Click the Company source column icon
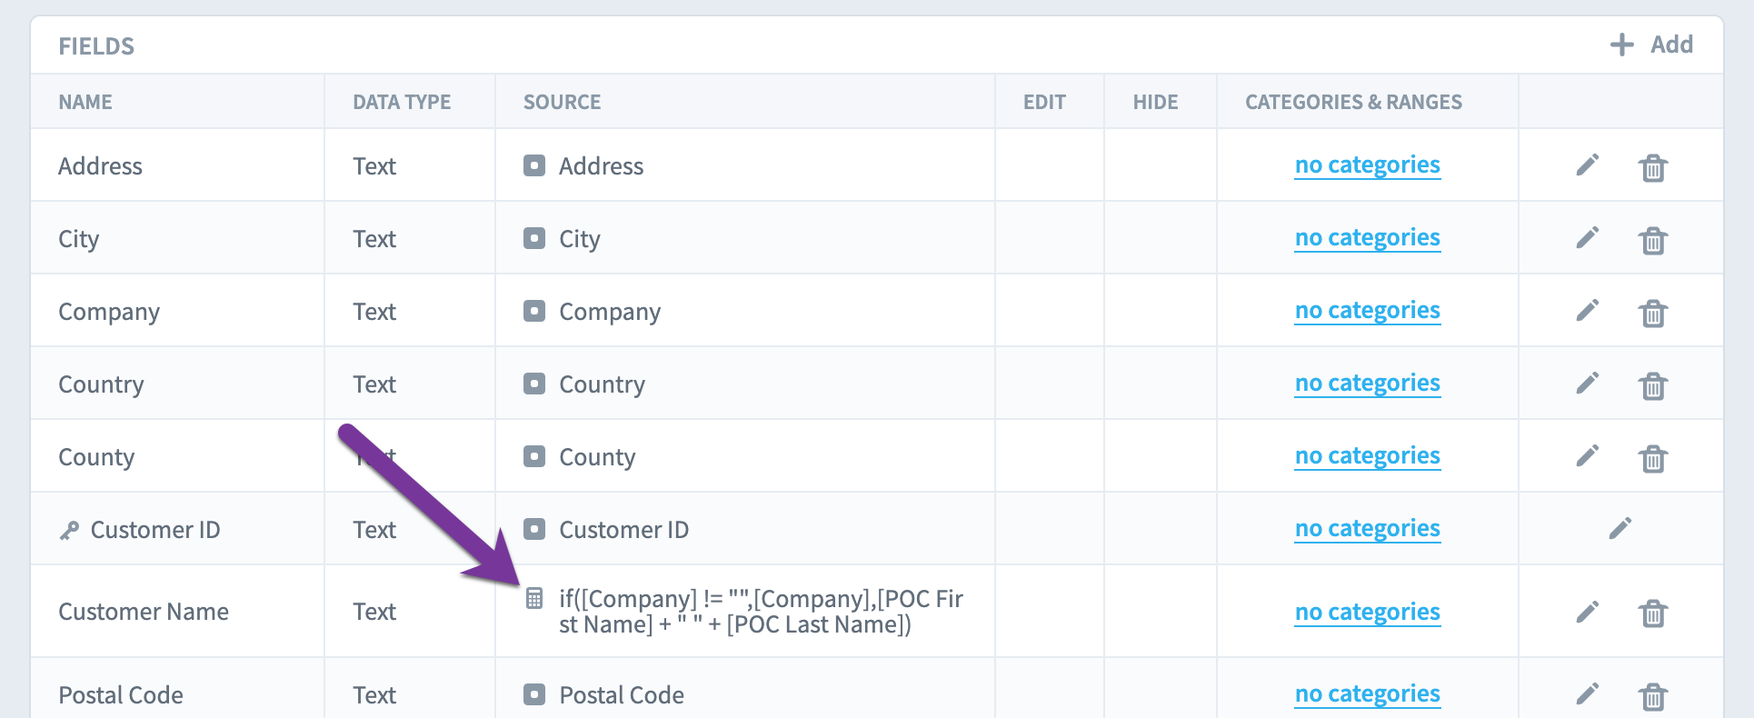The height and width of the screenshot is (718, 1754). (x=534, y=311)
